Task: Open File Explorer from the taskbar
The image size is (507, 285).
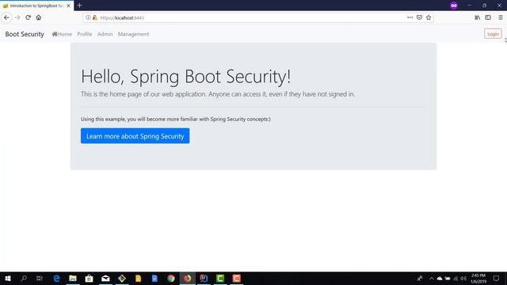Action: [73, 278]
